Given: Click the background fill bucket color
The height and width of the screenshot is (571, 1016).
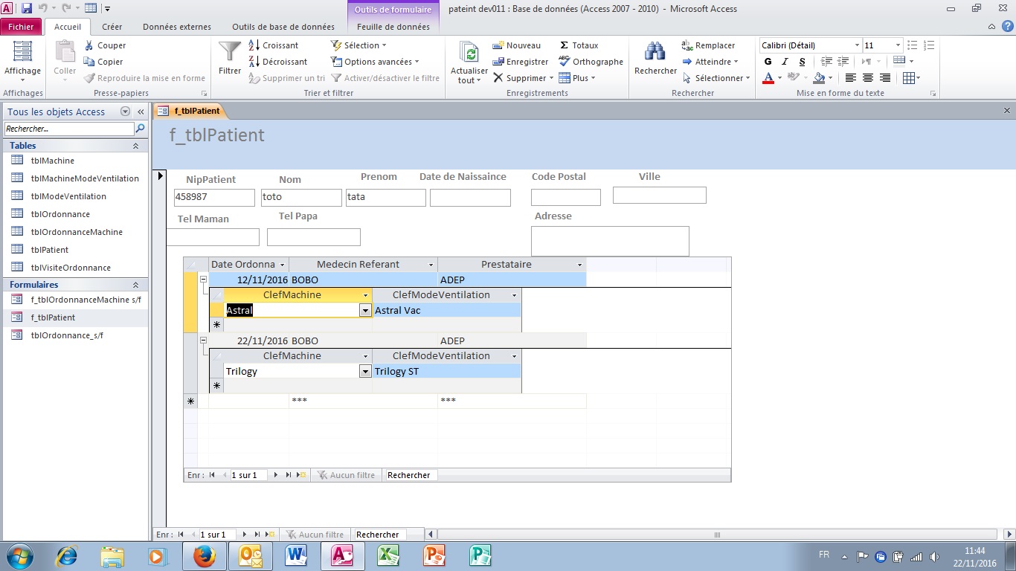Looking at the screenshot, I should click(818, 78).
